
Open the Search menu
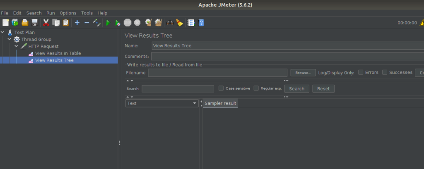tap(34, 13)
